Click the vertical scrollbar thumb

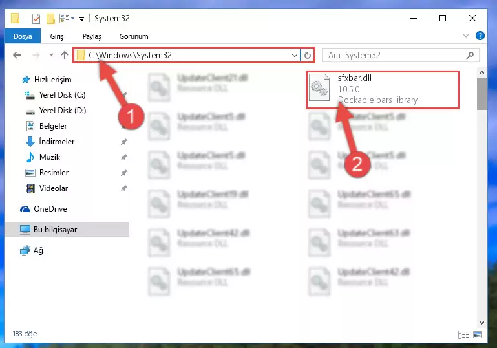click(481, 94)
